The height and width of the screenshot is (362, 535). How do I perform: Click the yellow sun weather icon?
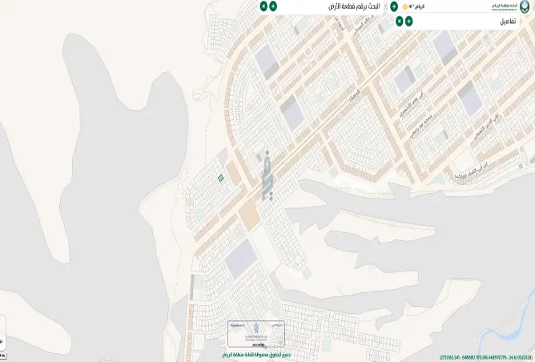(405, 7)
